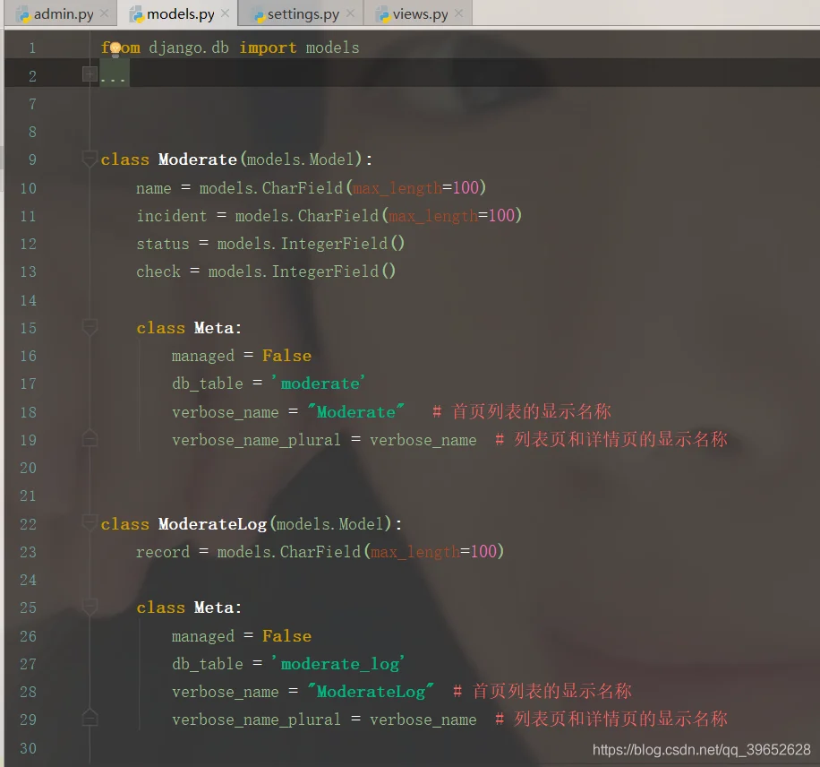Click 'check = models.IntegerField()' on line 13
The height and width of the screenshot is (767, 820).
pos(266,271)
